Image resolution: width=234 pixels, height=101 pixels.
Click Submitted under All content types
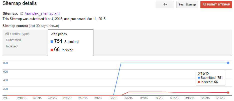(x=14, y=40)
